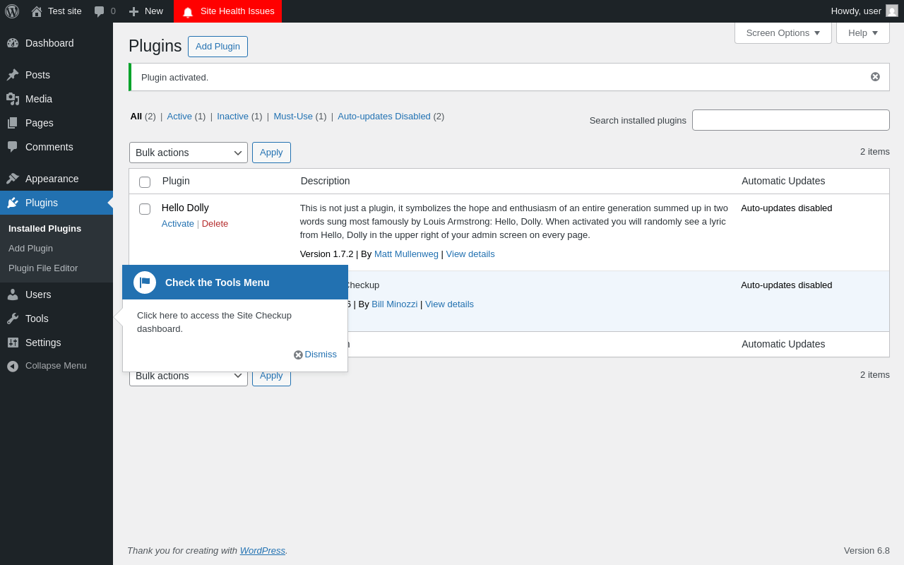The image size is (904, 565).
Task: Click the top Apply button
Action: pos(271,153)
